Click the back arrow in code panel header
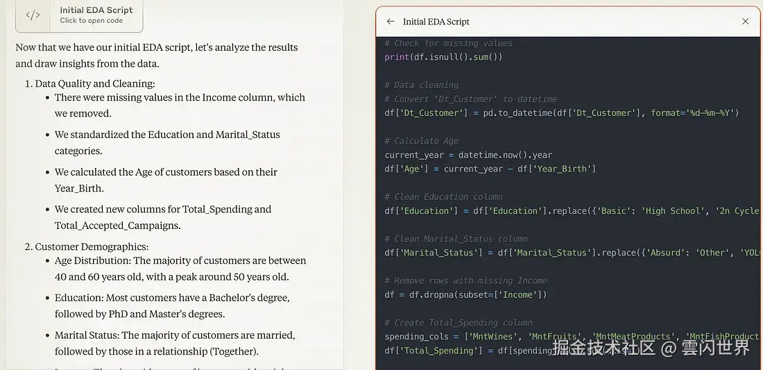This screenshot has width=763, height=370. (391, 22)
